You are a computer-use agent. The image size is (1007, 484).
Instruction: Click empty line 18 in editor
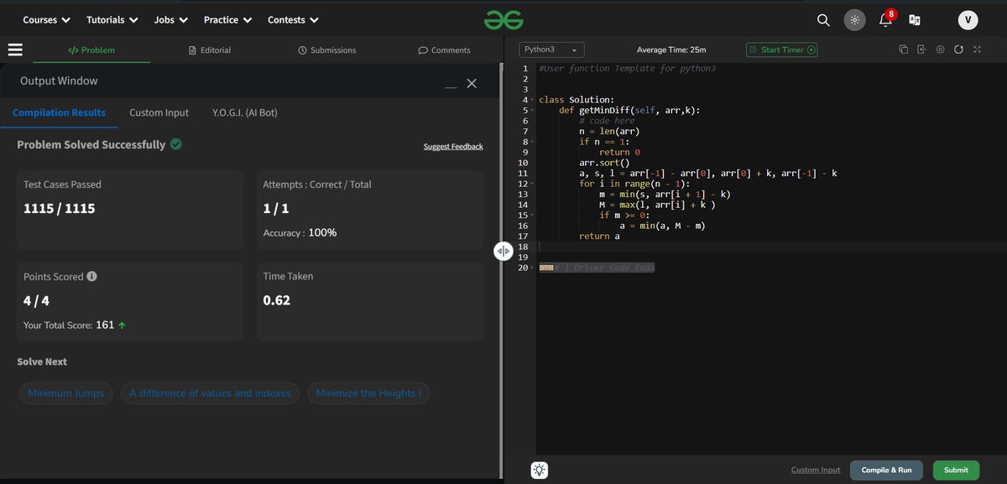coord(770,247)
